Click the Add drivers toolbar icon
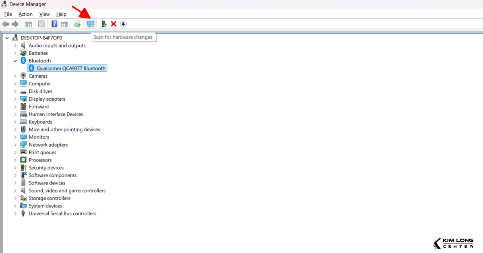 coord(103,24)
